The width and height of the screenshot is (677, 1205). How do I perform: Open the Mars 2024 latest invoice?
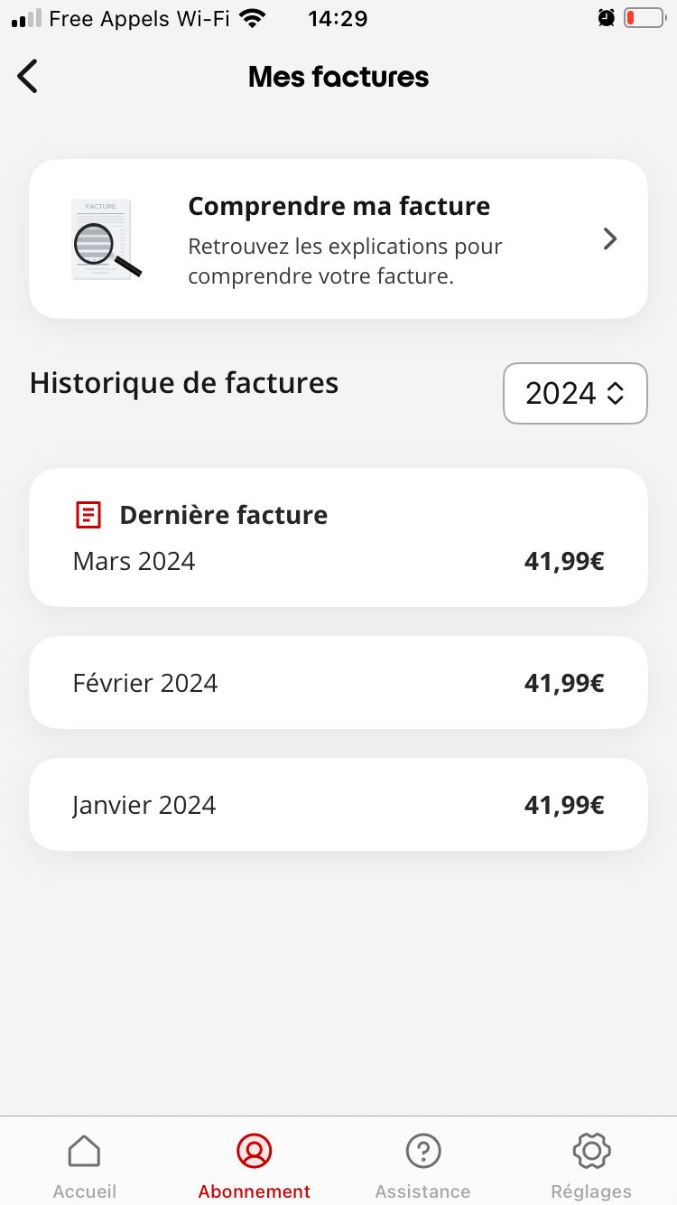(338, 537)
